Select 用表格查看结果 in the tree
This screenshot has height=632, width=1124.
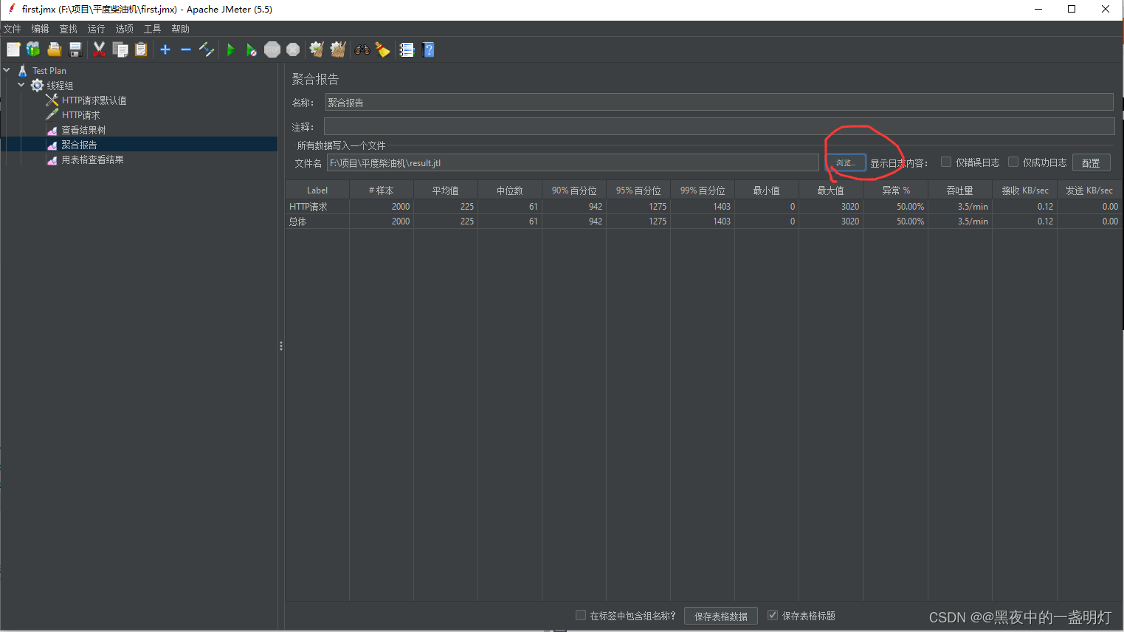pos(92,159)
